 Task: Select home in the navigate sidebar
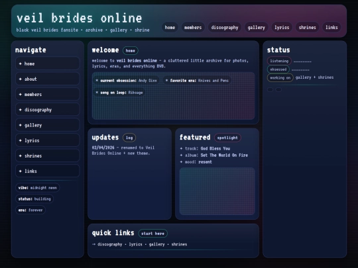pos(48,64)
